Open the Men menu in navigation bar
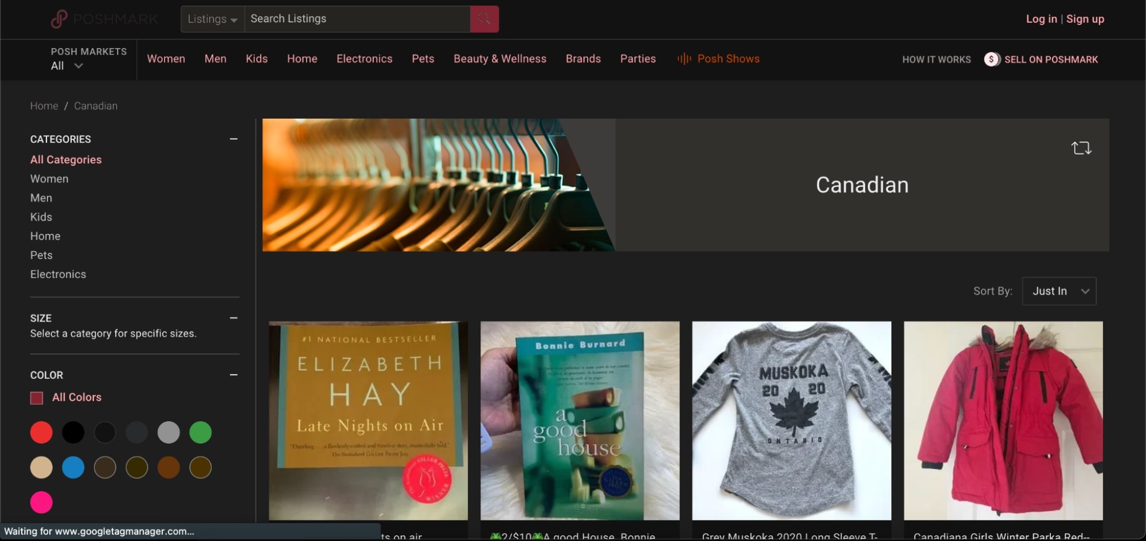Image resolution: width=1146 pixels, height=541 pixels. pos(216,58)
